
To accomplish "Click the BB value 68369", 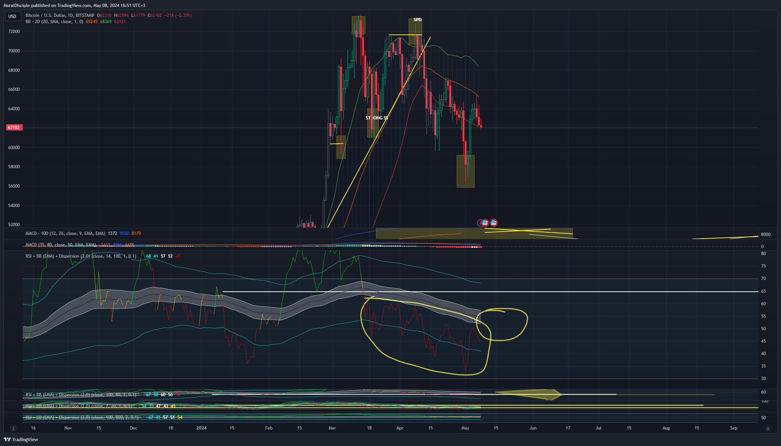I will point(106,22).
